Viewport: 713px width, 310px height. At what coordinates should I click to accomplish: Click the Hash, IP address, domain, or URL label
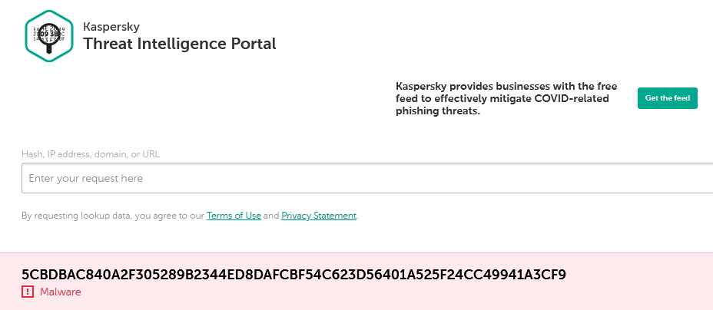point(91,154)
